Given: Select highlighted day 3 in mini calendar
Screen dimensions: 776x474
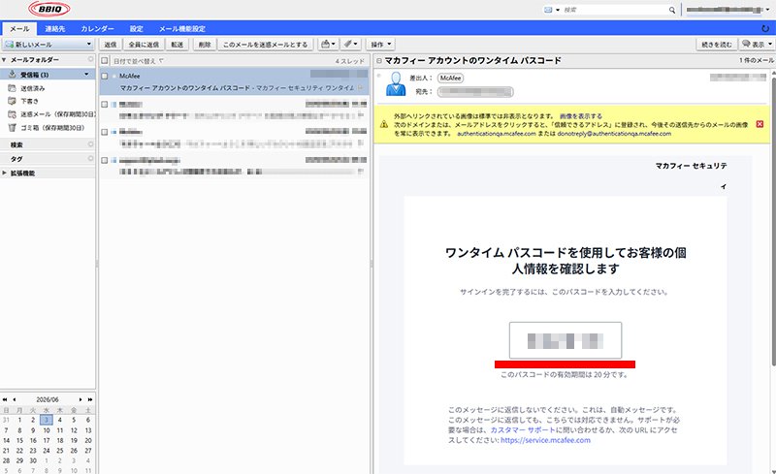Looking at the screenshot, I should pyautogui.click(x=46, y=420).
